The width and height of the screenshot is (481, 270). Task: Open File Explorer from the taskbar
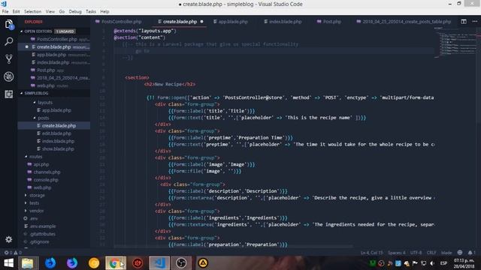click(27, 263)
